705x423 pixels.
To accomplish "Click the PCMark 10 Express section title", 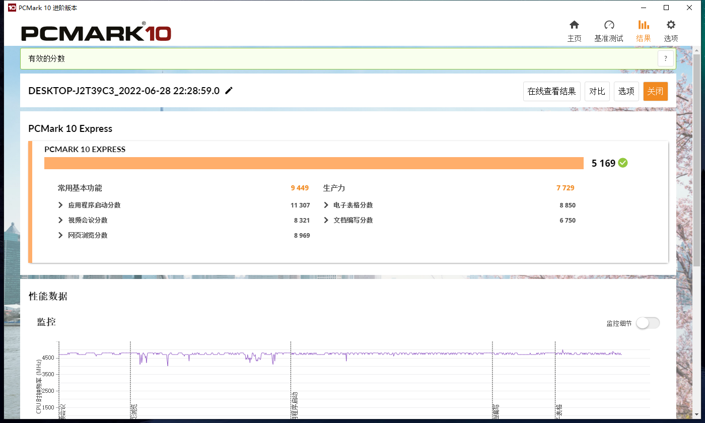I will (x=70, y=128).
